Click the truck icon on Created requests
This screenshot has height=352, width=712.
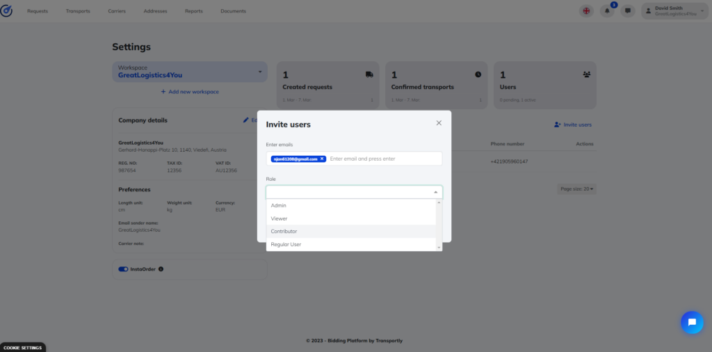coord(369,74)
